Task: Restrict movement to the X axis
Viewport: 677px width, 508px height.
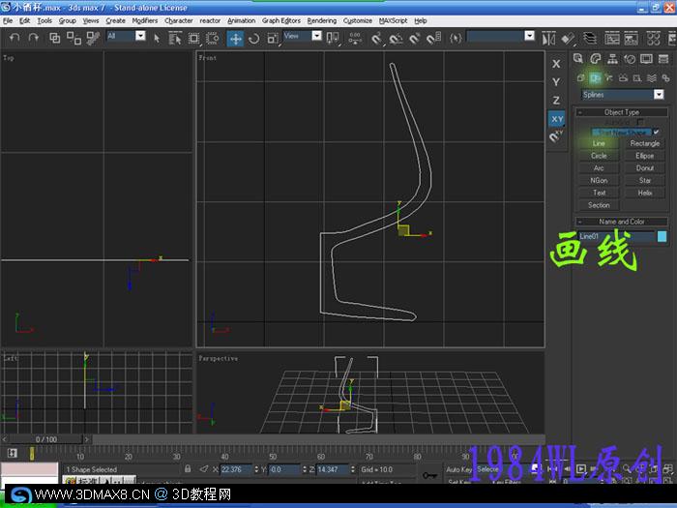Action: [556, 64]
